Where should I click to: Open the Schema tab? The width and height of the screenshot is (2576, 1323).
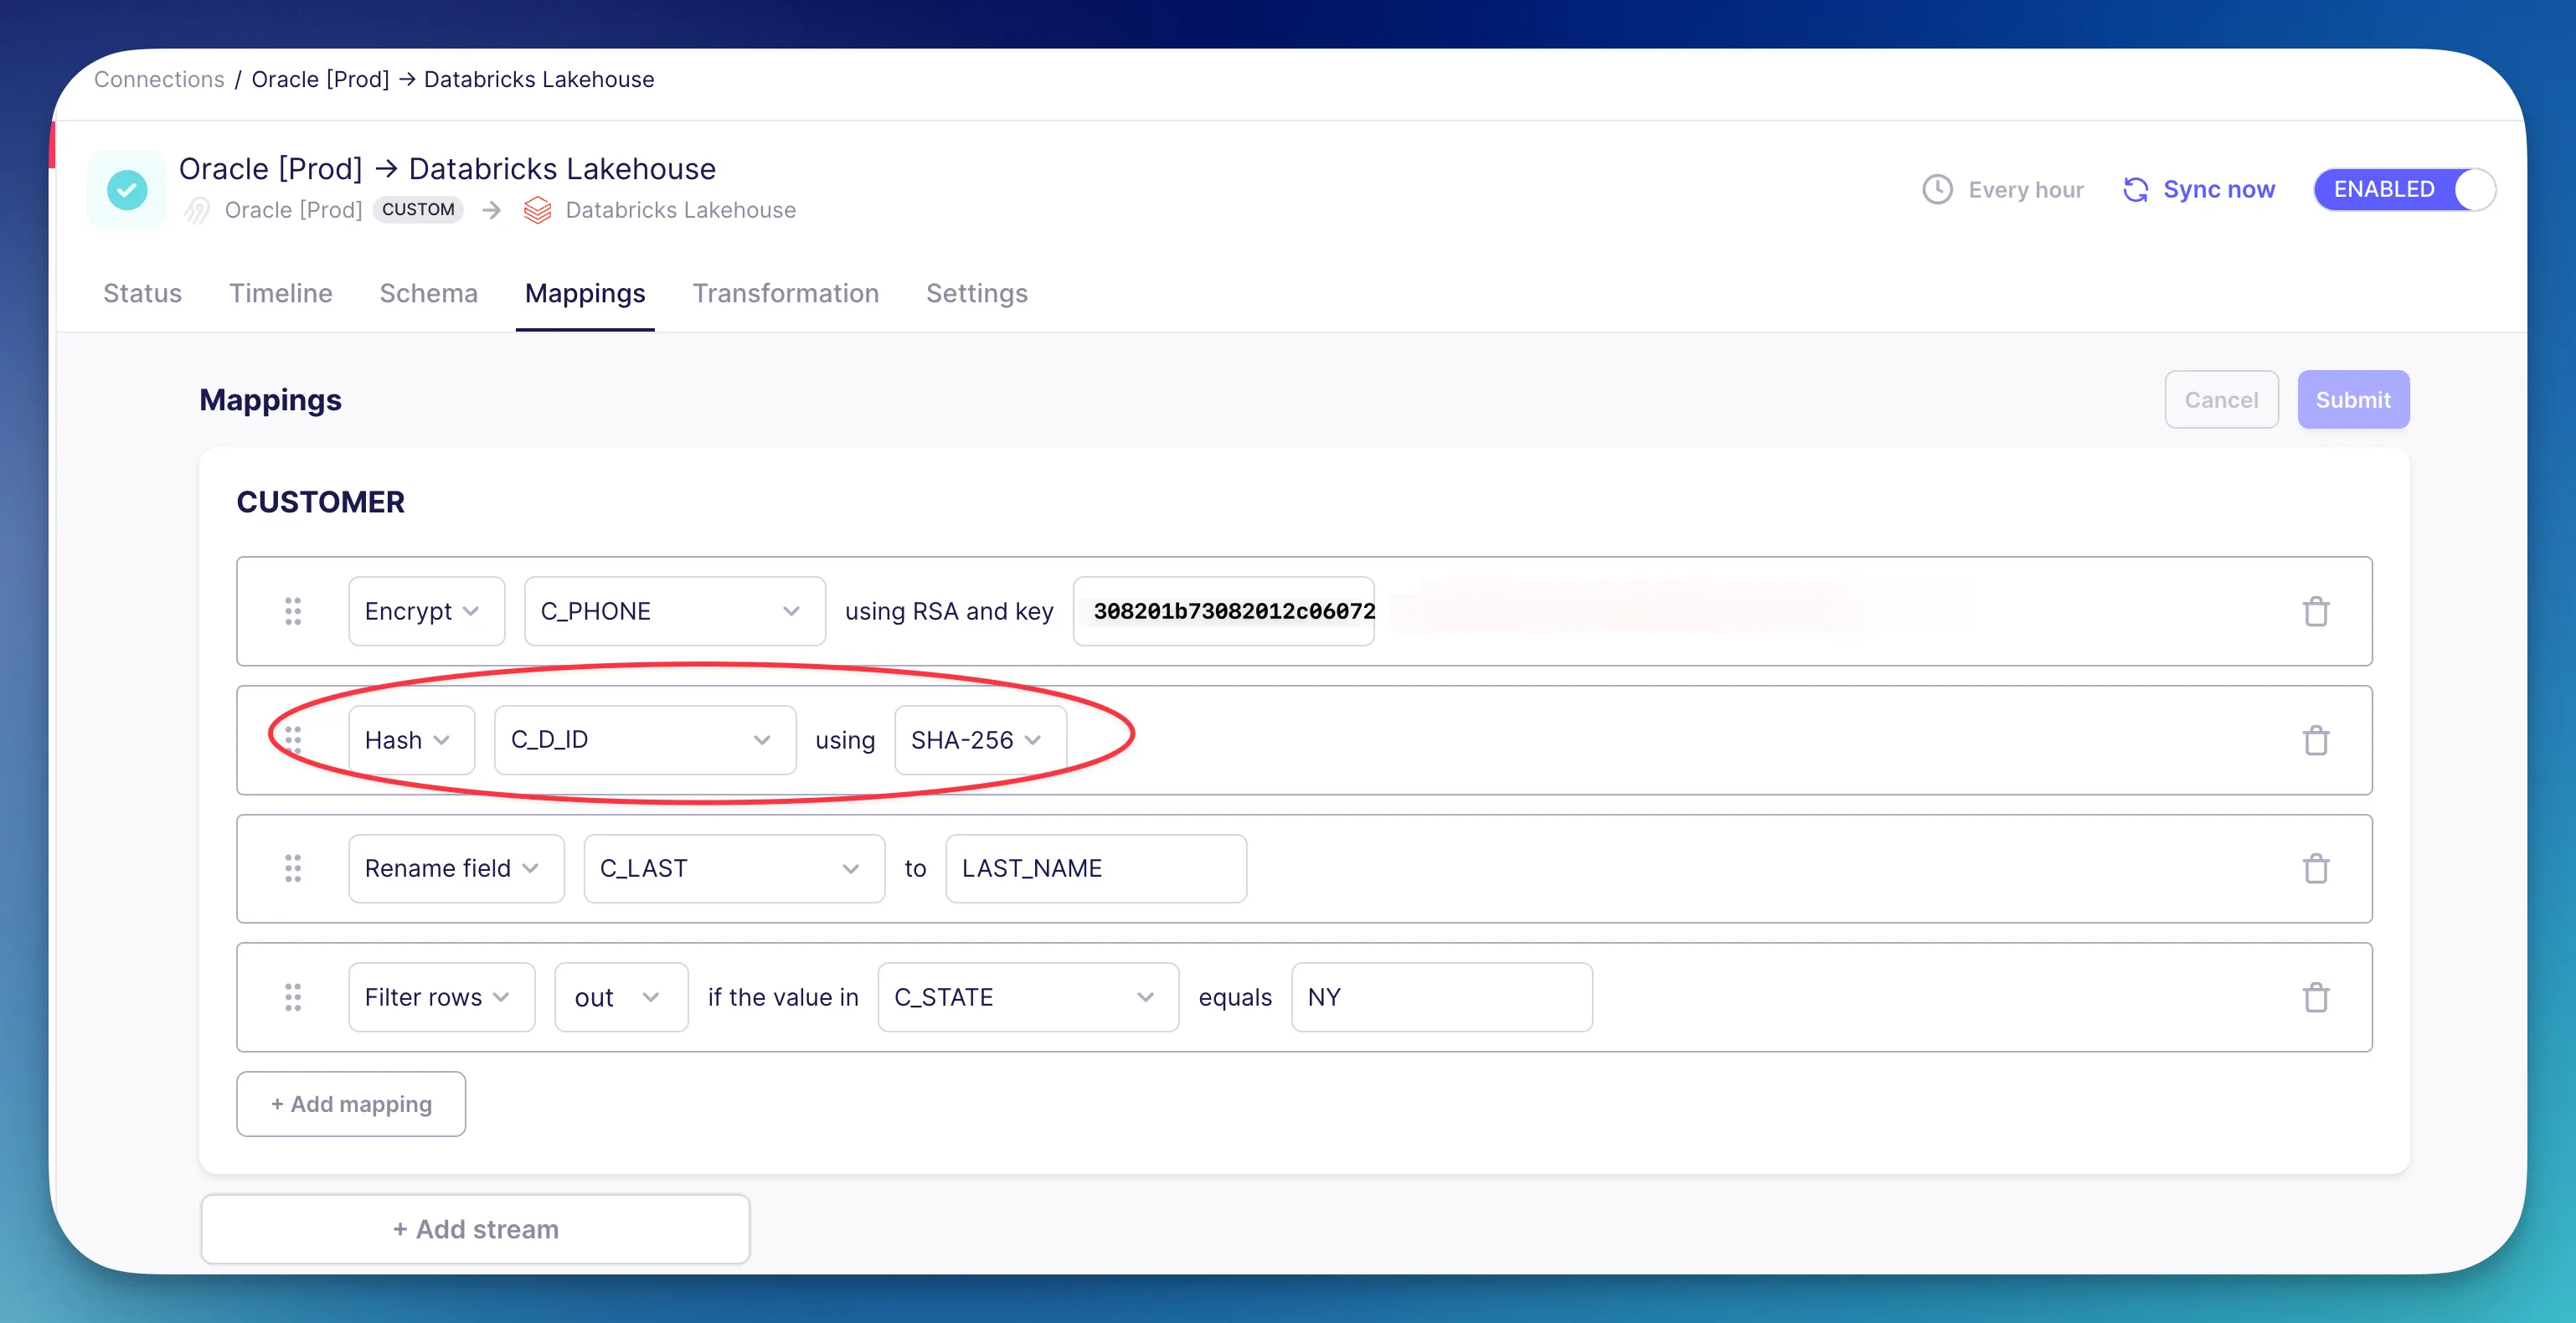428,293
